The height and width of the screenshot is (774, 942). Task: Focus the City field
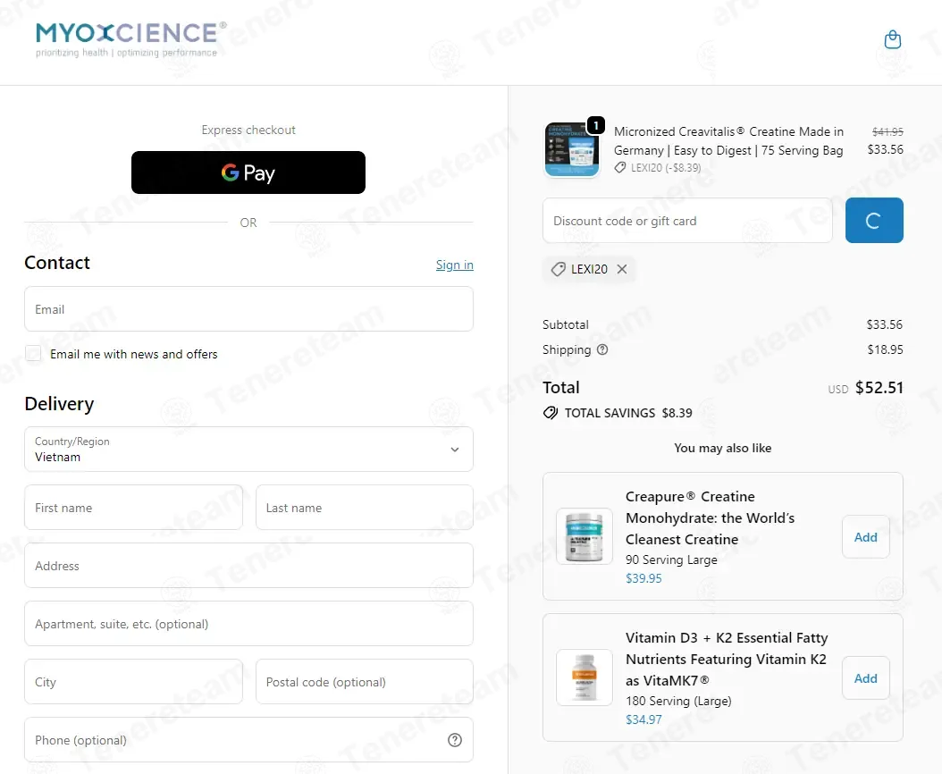tap(133, 681)
